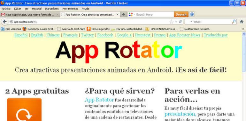The width and height of the screenshot is (246, 121).
Task: Open the Twitter link
Action: coord(88,35)
